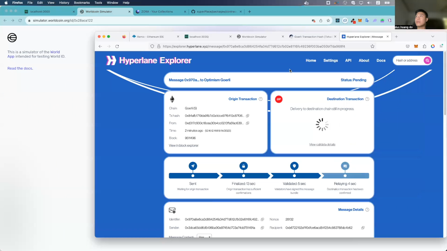This screenshot has height=251, width=447.
Task: Click the World App link
Action: (x=34, y=54)
